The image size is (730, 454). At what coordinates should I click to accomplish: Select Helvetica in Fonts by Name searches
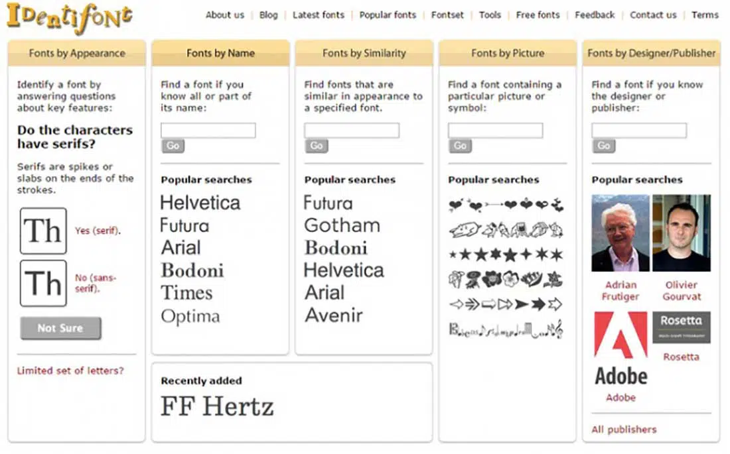(200, 203)
